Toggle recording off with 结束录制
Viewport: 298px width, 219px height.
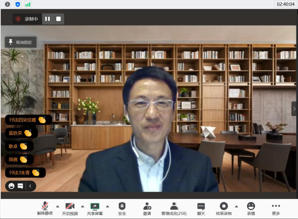pos(224,208)
